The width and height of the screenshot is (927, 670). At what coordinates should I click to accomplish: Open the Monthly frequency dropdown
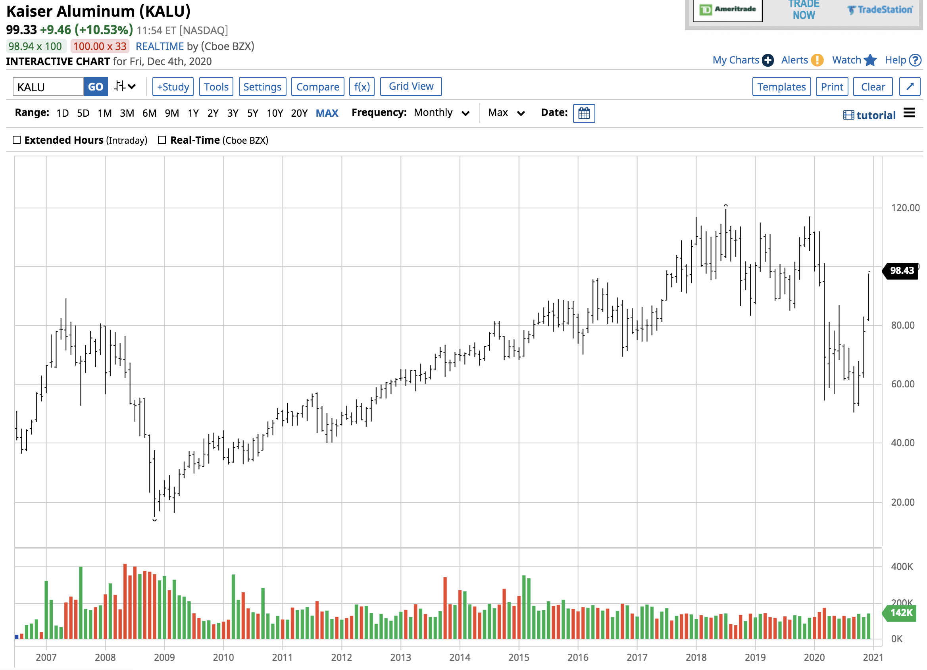(x=441, y=113)
